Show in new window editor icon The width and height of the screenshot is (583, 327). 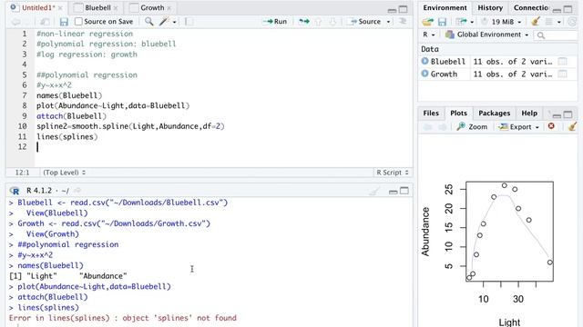pos(45,22)
